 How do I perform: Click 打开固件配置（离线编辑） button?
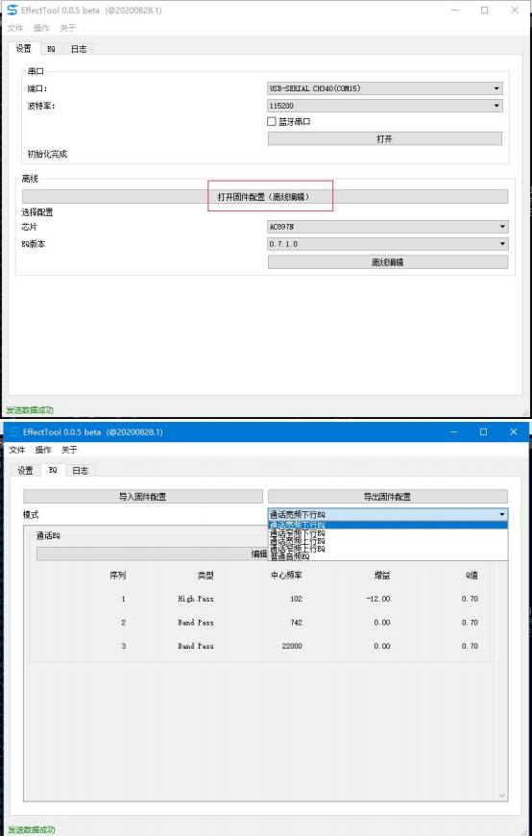(265, 197)
